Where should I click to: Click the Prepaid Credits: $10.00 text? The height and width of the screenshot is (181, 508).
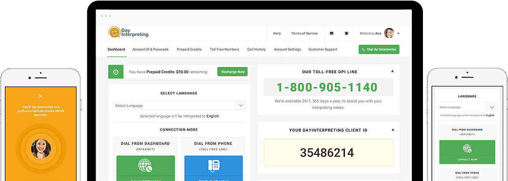pos(167,72)
